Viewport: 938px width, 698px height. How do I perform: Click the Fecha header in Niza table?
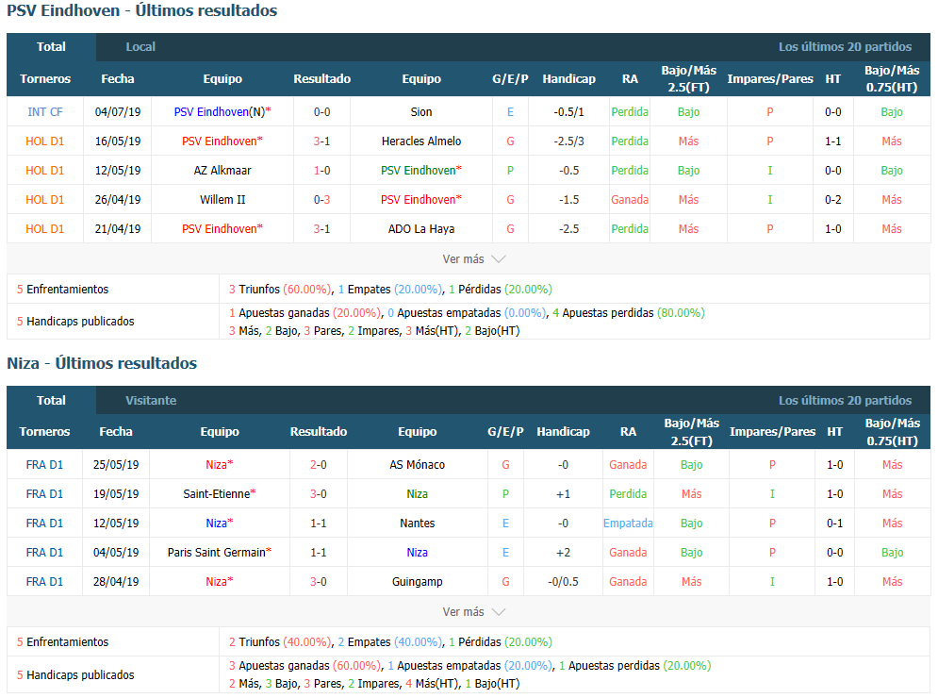click(x=116, y=432)
